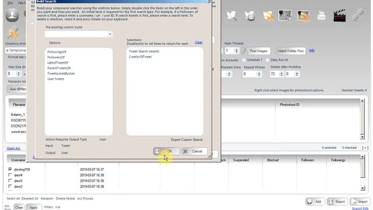
Task: Check the tjtest3 account checkbox
Action: click(10, 180)
